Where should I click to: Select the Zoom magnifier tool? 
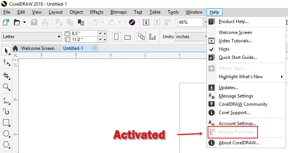coord(6,87)
